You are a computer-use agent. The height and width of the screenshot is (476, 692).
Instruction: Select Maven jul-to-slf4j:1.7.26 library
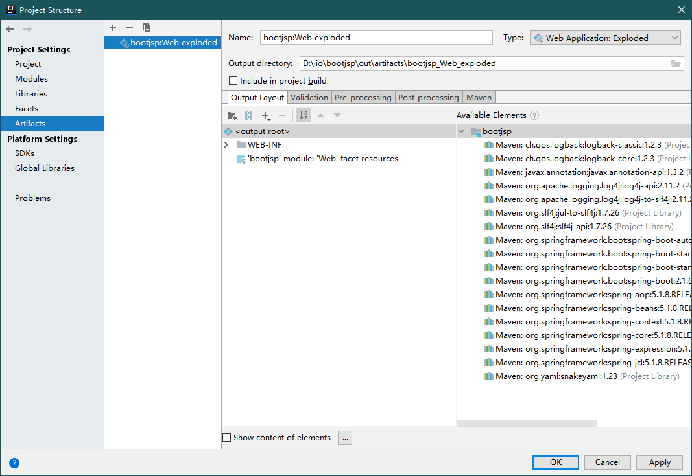click(582, 213)
